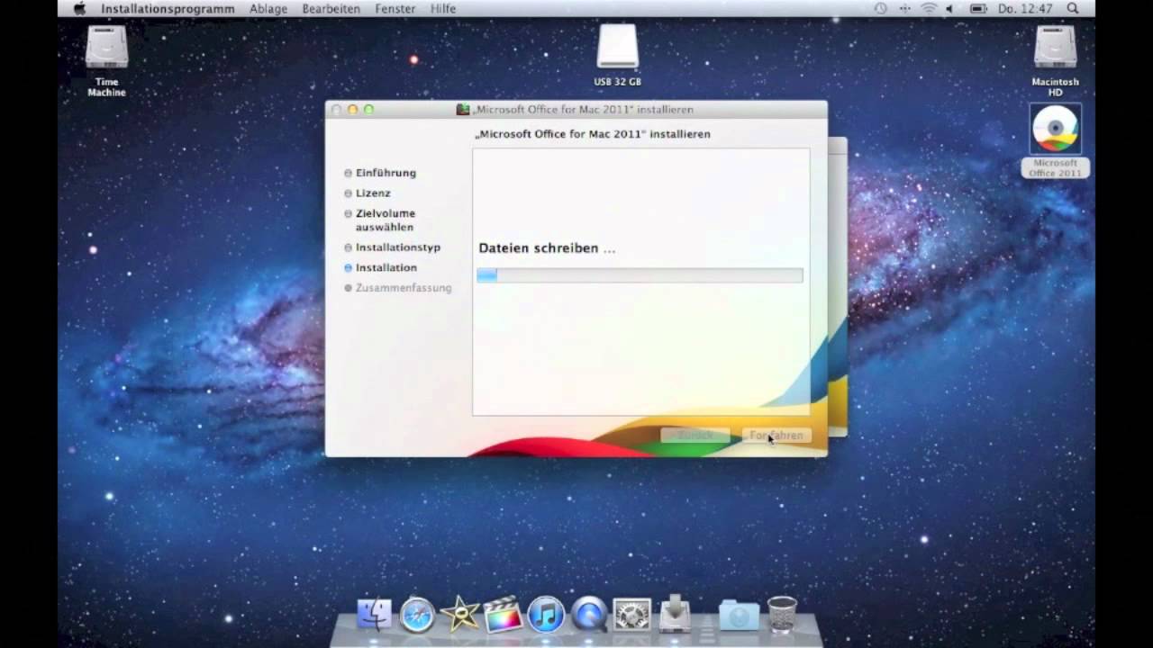1153x648 pixels.
Task: Open the Bearbeiten menu
Action: (331, 8)
